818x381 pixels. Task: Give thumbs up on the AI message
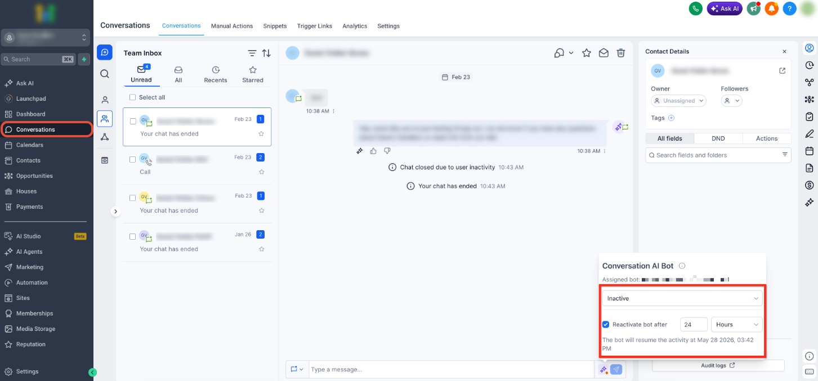[x=373, y=151]
